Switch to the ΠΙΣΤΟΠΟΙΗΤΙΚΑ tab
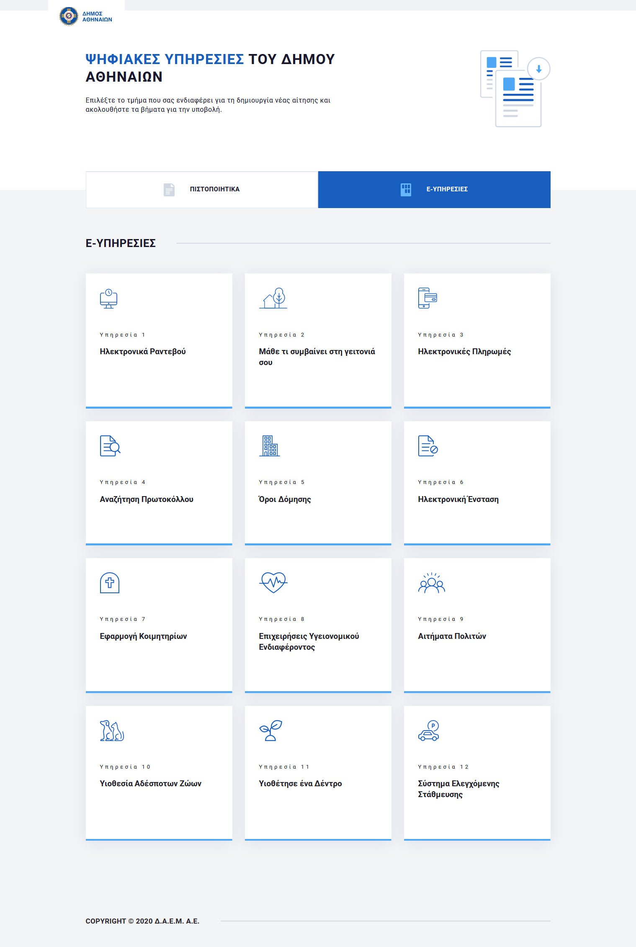Image resolution: width=636 pixels, height=947 pixels. click(x=202, y=189)
